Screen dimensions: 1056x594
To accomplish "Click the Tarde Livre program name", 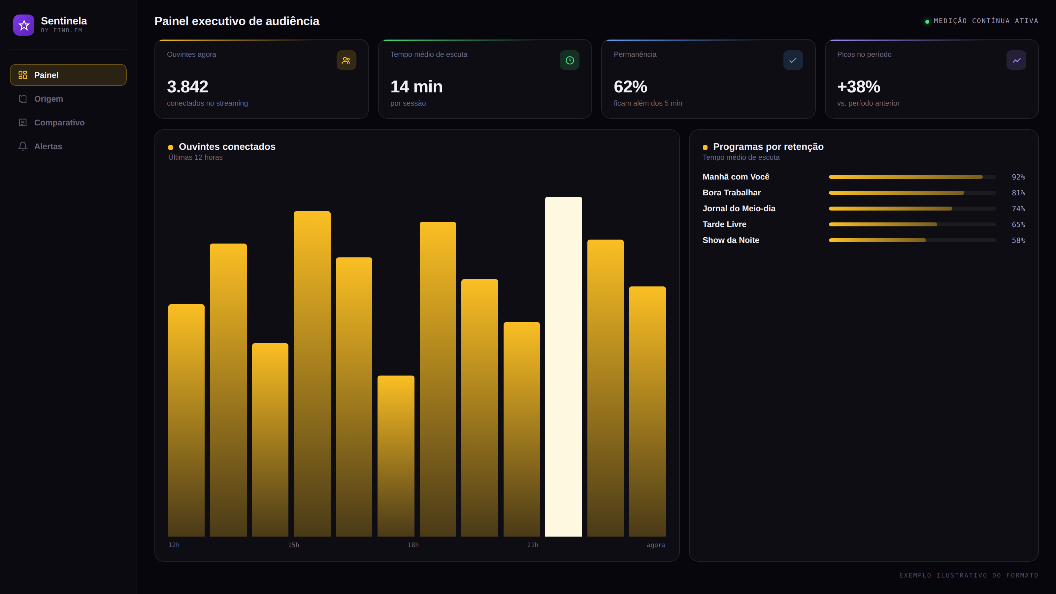I will point(724,224).
